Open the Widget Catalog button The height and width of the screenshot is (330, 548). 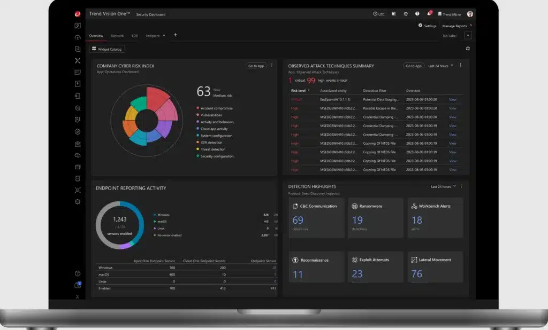click(107, 49)
